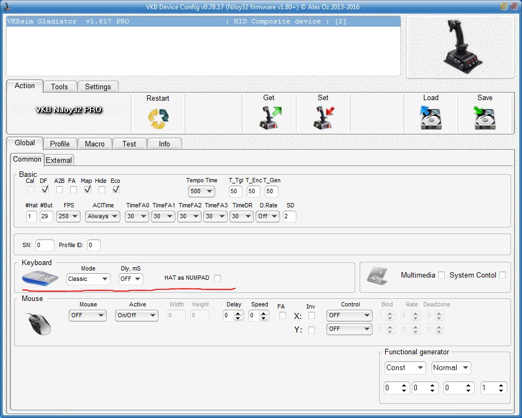Image resolution: width=522 pixels, height=418 pixels.
Task: Toggle the Multimedia checkbox
Action: pyautogui.click(x=441, y=275)
